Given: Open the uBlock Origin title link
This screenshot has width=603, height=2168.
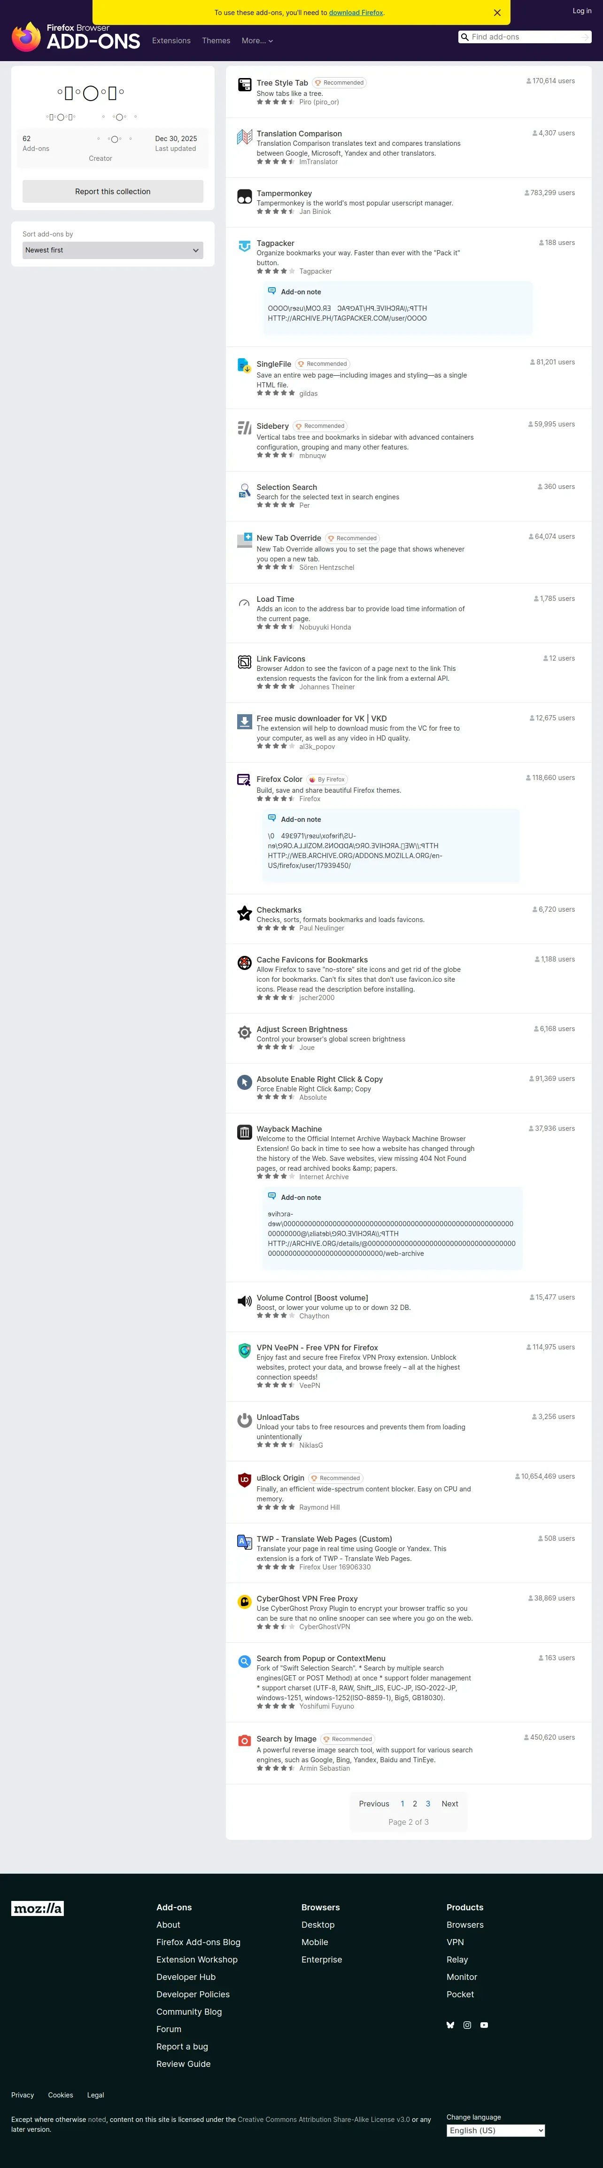Looking at the screenshot, I should tap(280, 1478).
